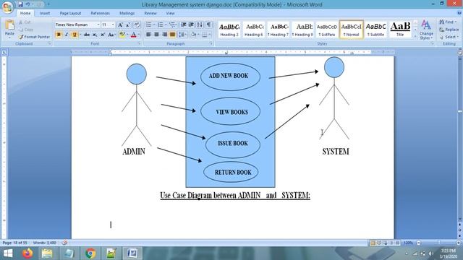
Task: Click the Select button in Editing
Action: pyautogui.click(x=449, y=37)
